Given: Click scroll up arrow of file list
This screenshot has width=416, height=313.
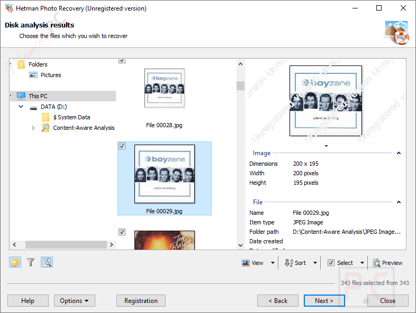Looking at the screenshot, I should click(x=240, y=64).
